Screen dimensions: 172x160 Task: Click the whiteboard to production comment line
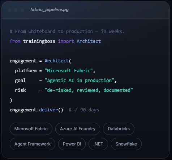(x=67, y=32)
